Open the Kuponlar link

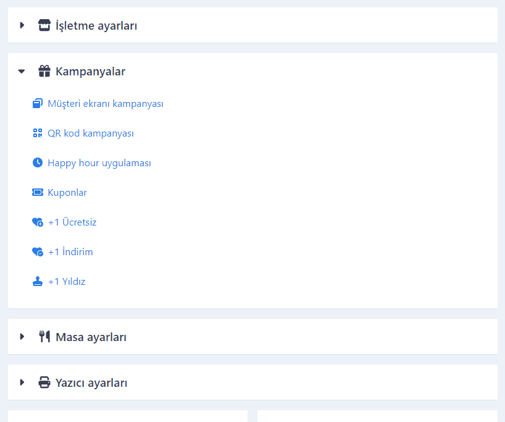[67, 193]
